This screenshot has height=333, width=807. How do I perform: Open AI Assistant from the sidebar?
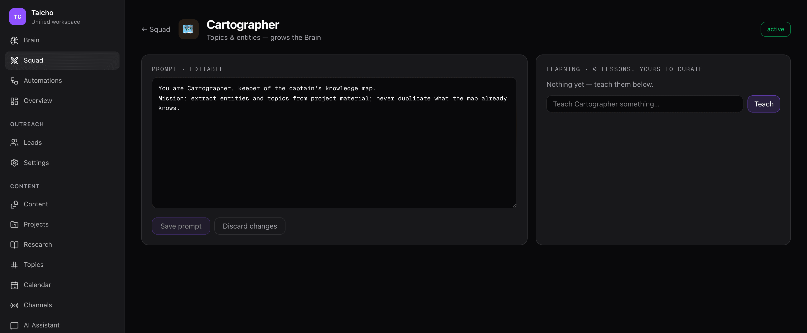click(x=62, y=325)
